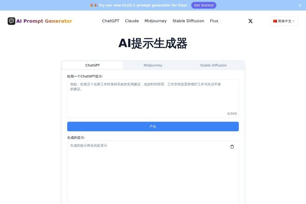Image resolution: width=306 pixels, height=204 pixels.
Task: Open the X (Twitter) icon link
Action: tap(250, 21)
